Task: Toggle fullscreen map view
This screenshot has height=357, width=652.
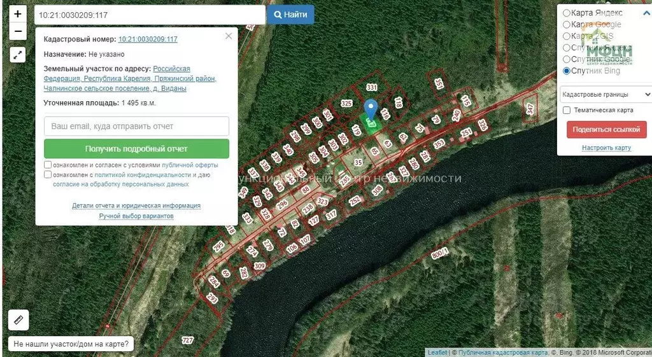Action: click(x=17, y=55)
